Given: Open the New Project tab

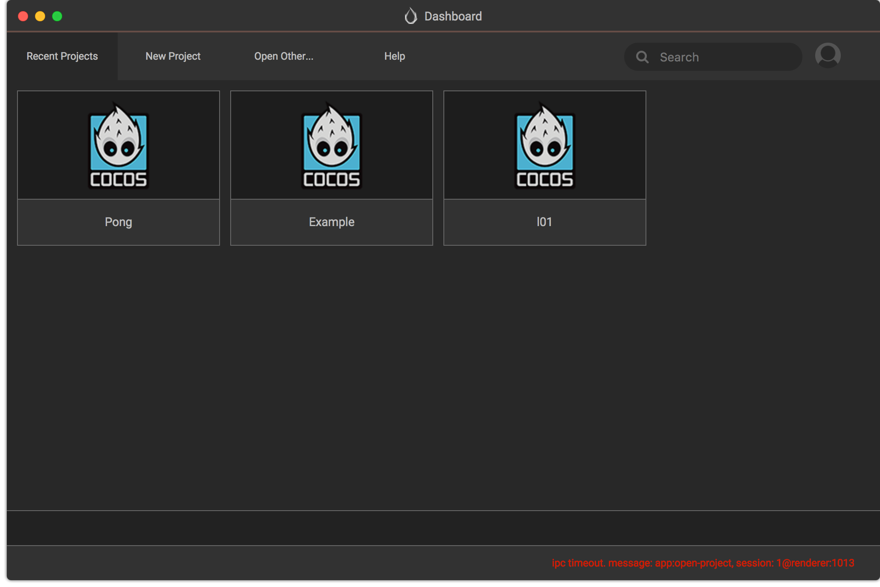Looking at the screenshot, I should pyautogui.click(x=173, y=56).
